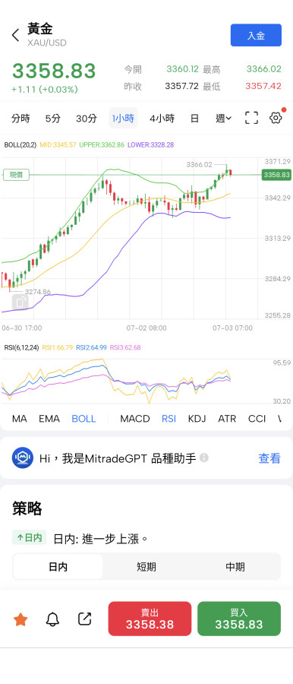Image resolution: width=293 pixels, height=684 pixels.
Task: Tap the +1.11 (+0.03%) change text
Action: click(x=45, y=90)
